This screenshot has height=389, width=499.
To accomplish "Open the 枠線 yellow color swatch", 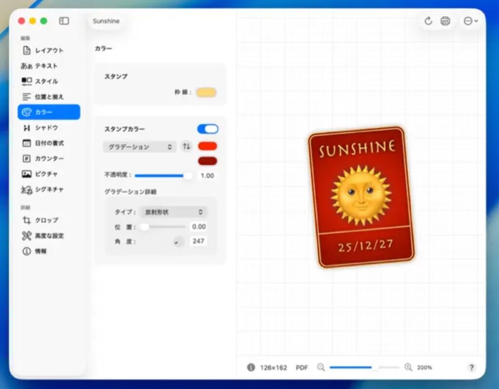I will coord(206,93).
